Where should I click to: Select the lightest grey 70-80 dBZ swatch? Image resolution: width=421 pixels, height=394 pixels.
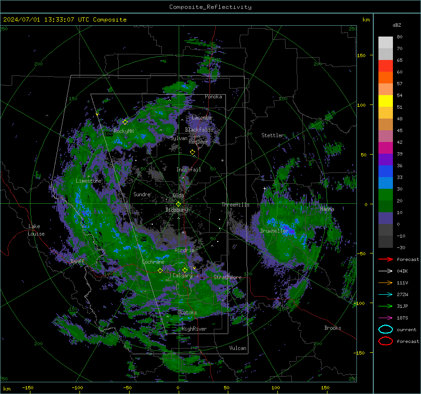[x=385, y=43]
